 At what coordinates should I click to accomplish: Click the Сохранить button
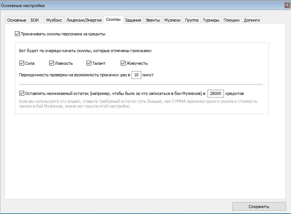[259, 207]
